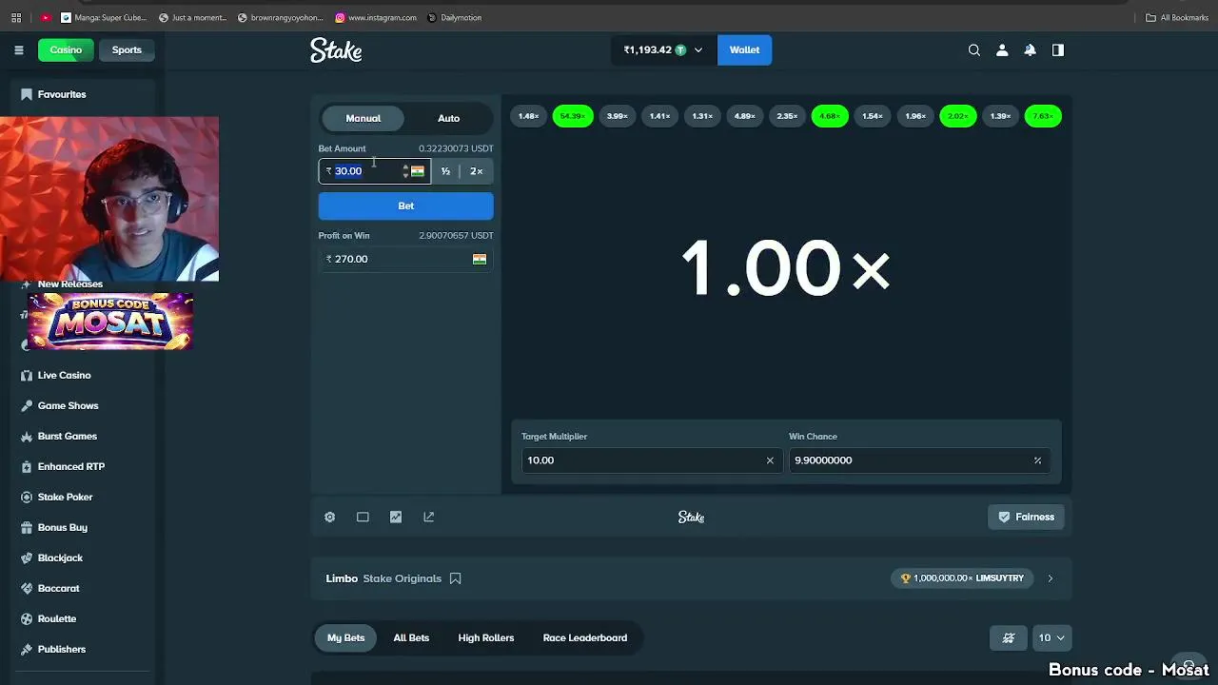Click the percent icon in Win Chance
The height and width of the screenshot is (685, 1218).
[x=1037, y=460]
